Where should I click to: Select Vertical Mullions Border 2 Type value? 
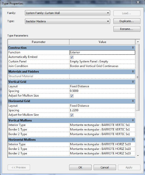102,134
